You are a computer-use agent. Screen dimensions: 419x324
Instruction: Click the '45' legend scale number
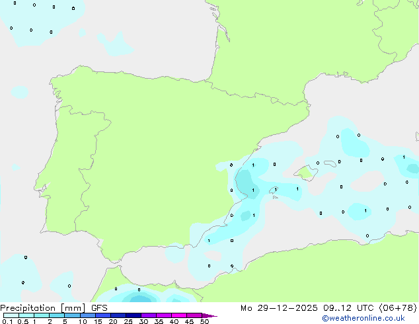[189, 321]
